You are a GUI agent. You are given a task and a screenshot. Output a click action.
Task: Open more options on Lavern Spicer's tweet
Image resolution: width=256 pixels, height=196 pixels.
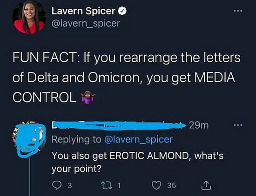[238, 11]
